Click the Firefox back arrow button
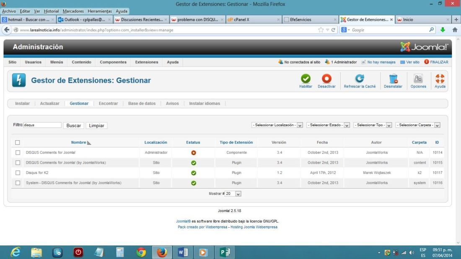The image size is (461, 259). pyautogui.click(x=7, y=30)
